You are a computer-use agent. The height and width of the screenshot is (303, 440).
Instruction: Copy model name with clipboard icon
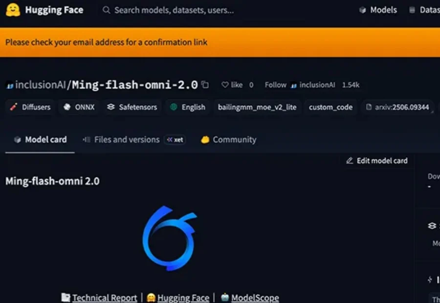(x=205, y=85)
